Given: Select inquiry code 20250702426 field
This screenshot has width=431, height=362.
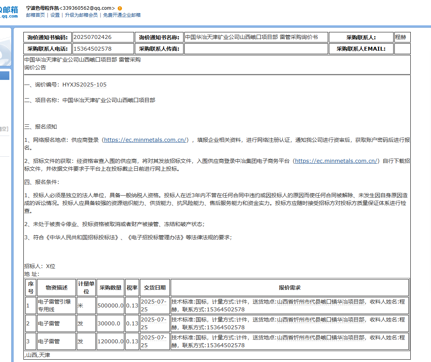Looking at the screenshot, I should (x=103, y=37).
